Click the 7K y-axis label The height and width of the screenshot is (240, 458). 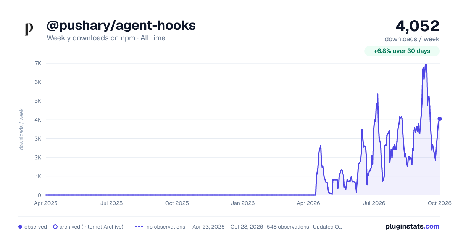point(38,63)
